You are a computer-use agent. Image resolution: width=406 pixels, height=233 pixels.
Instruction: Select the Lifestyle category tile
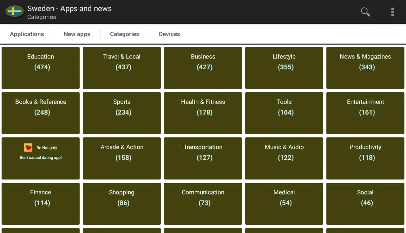click(x=284, y=68)
